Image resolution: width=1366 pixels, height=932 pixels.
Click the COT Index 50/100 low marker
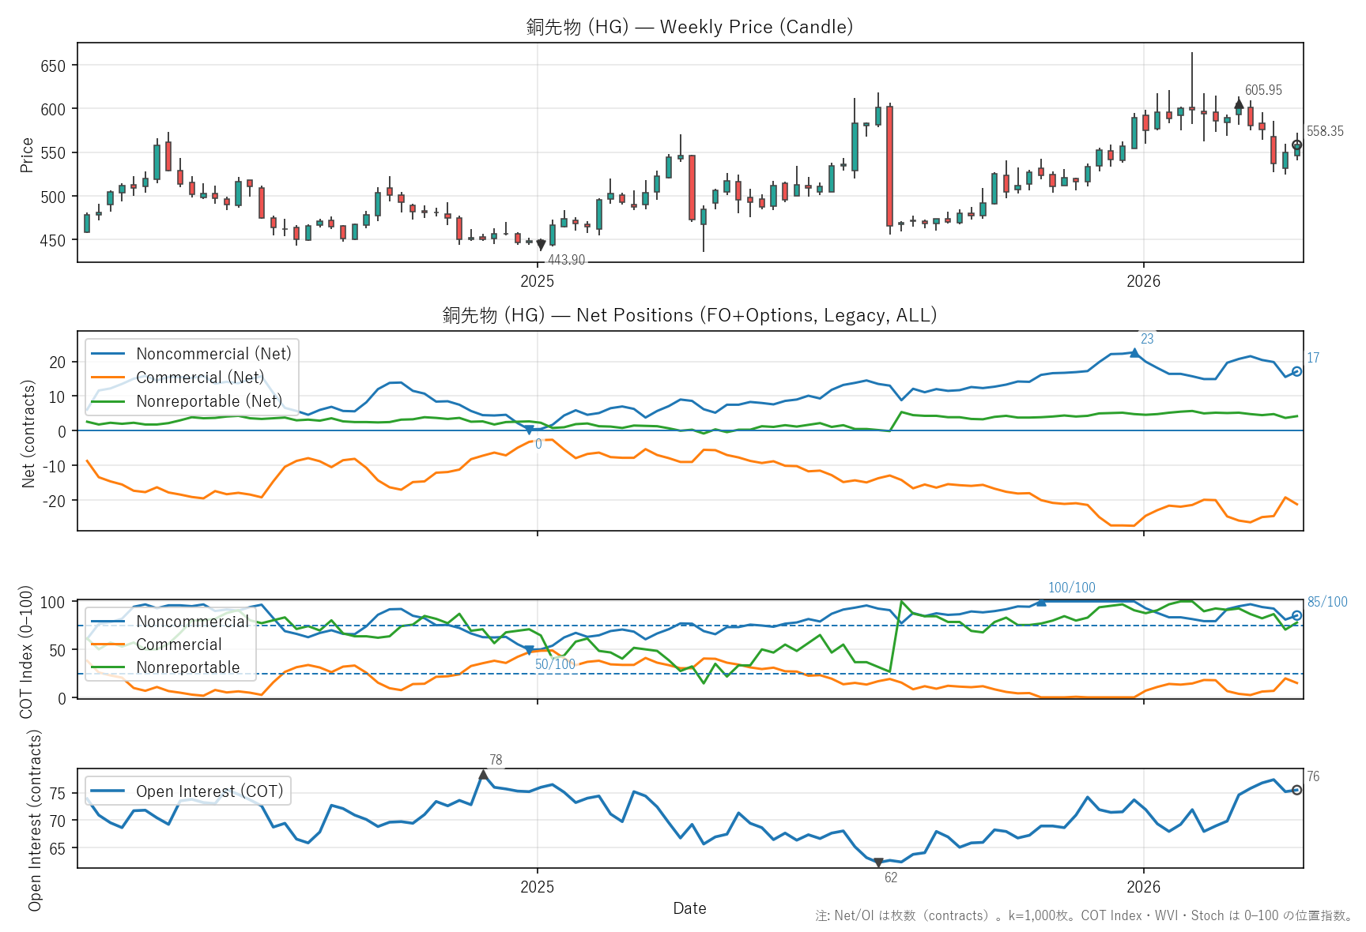(x=529, y=651)
